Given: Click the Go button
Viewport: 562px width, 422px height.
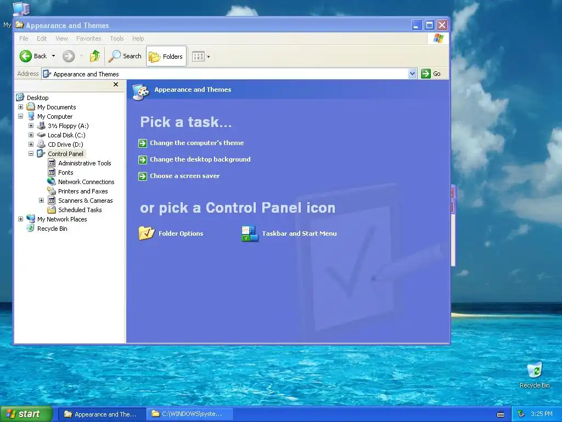Looking at the screenshot, I should point(431,74).
